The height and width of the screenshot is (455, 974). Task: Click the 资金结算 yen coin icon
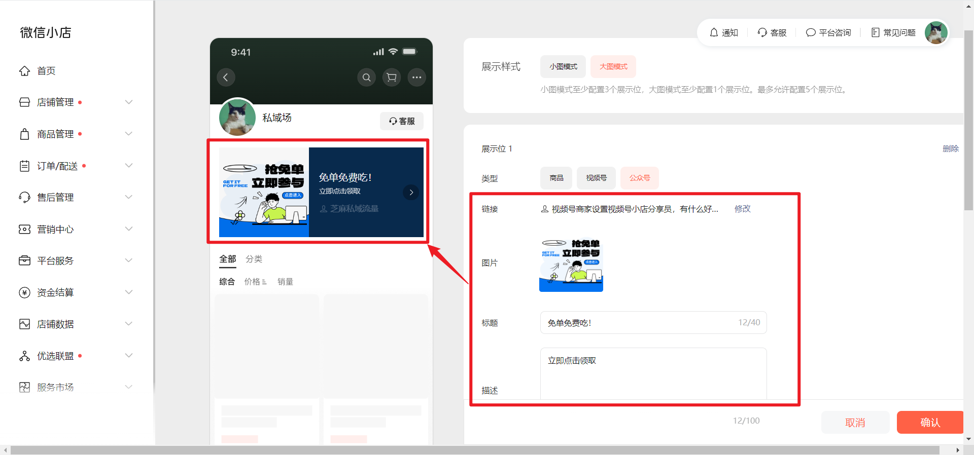(24, 292)
